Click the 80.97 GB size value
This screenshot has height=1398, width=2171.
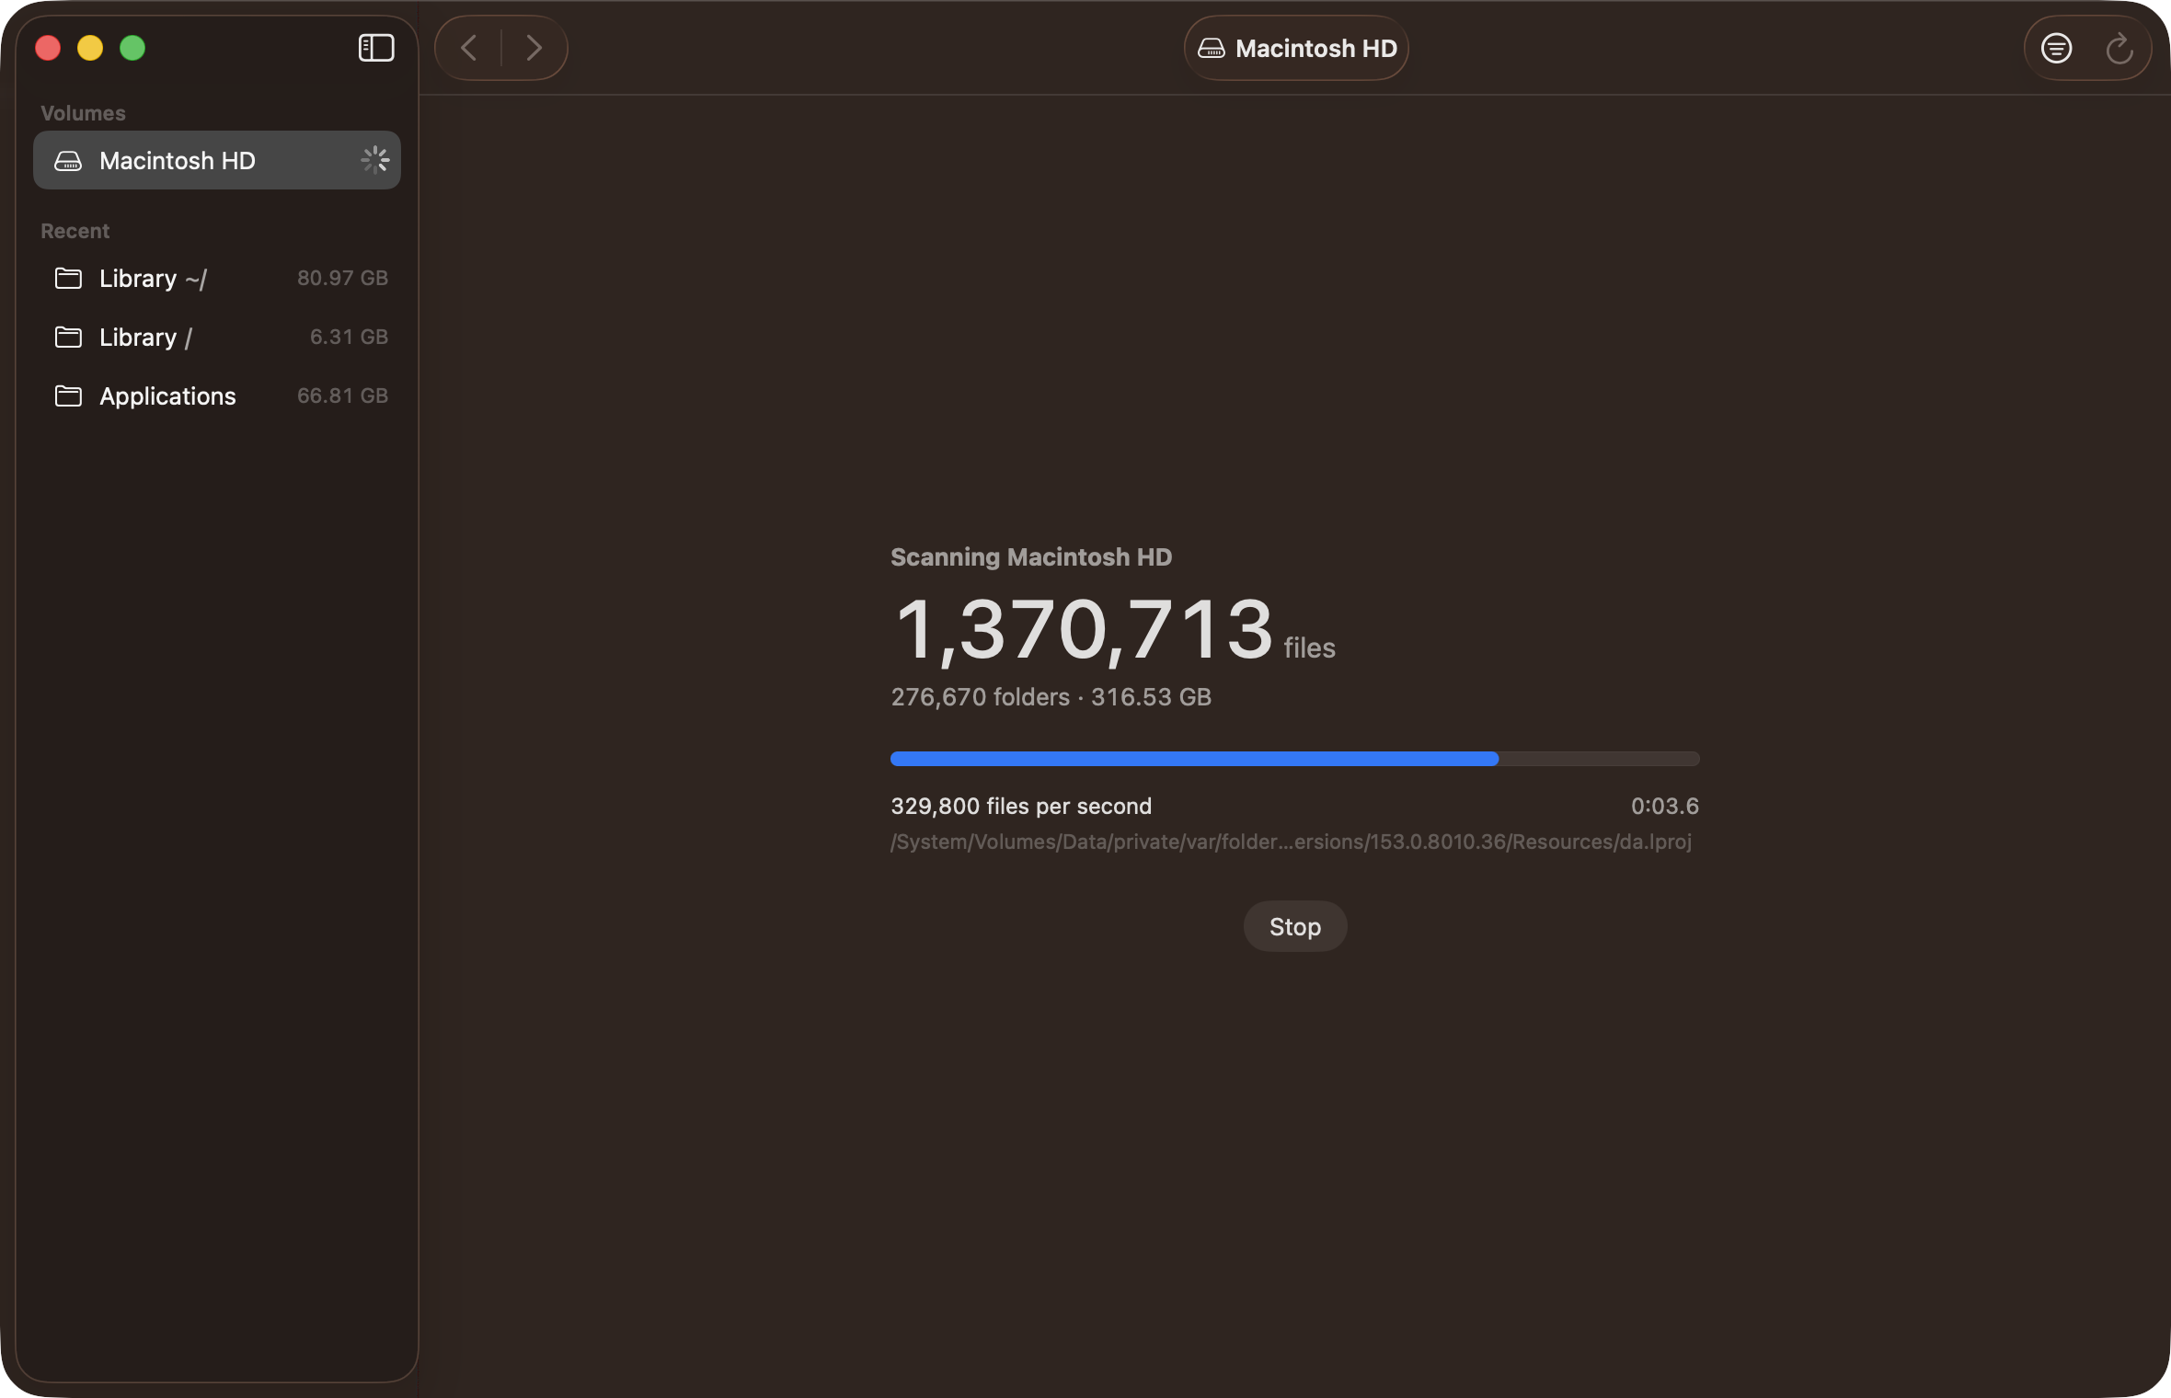point(342,278)
